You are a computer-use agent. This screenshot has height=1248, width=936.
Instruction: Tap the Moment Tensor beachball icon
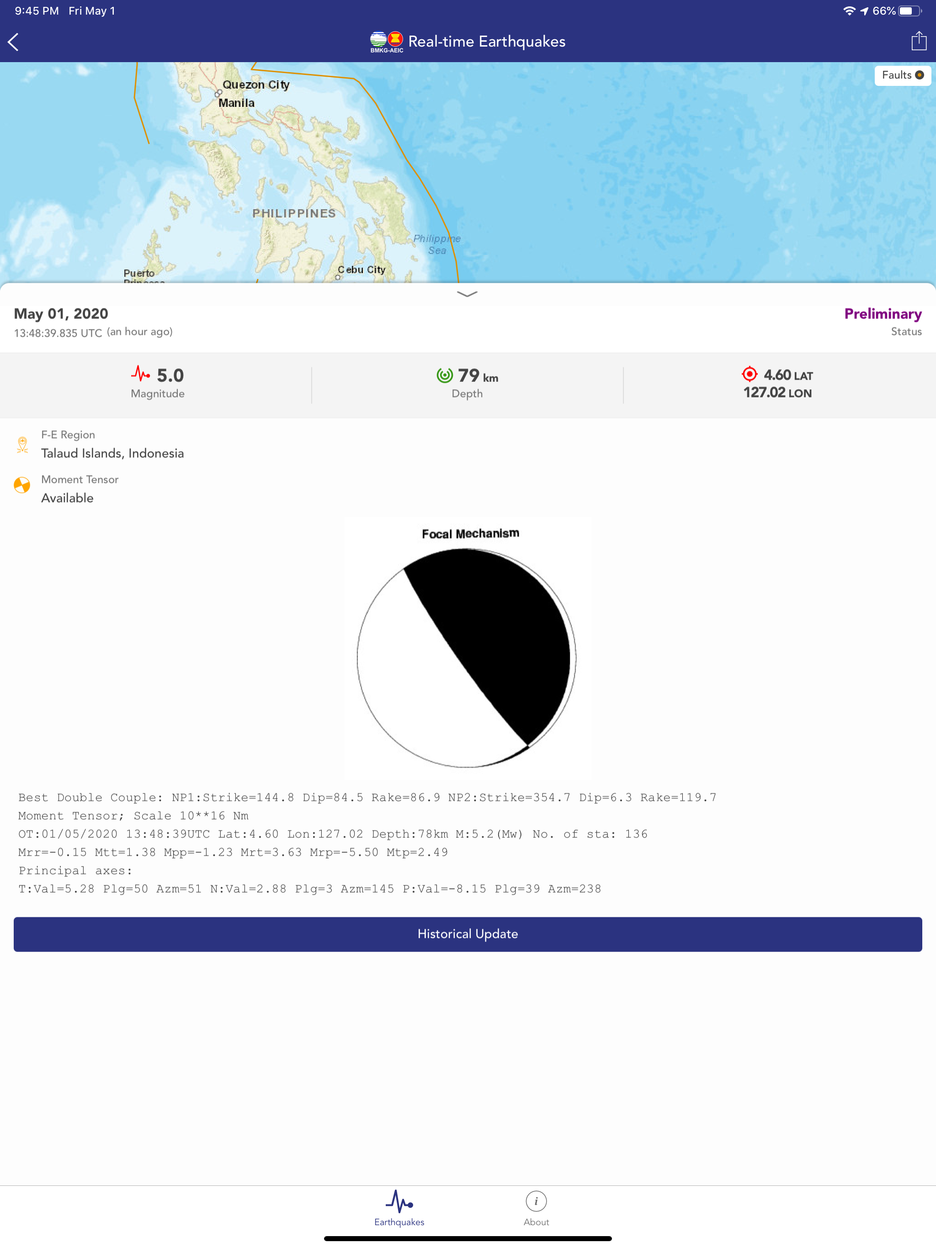click(x=22, y=485)
